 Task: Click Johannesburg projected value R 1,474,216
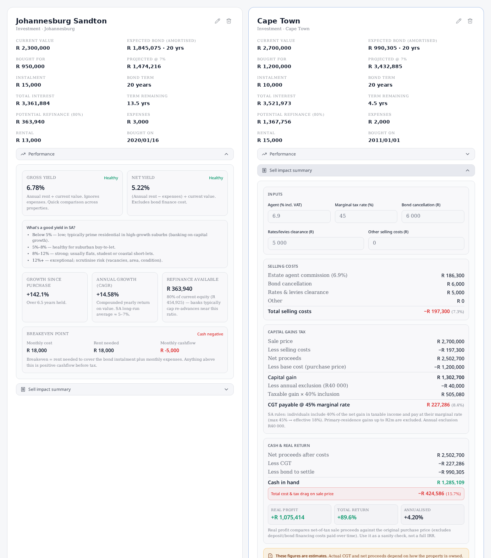(144, 66)
